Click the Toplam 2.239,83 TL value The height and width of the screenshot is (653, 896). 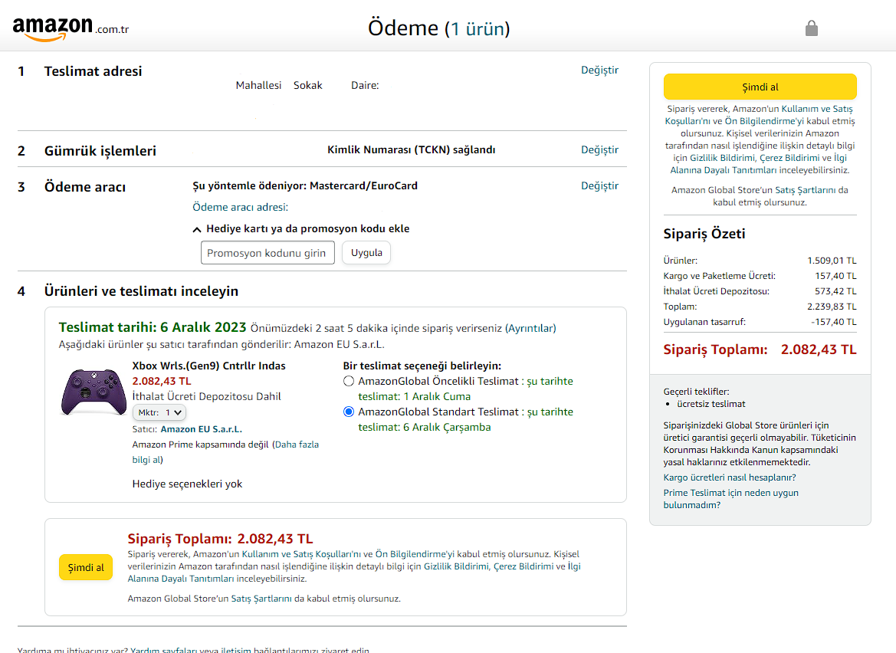click(832, 307)
